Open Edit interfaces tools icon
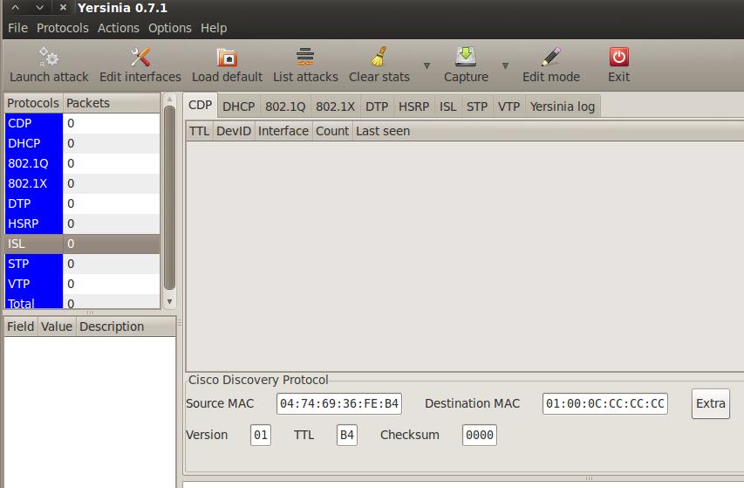Screen dimensions: 744x488 coord(140,57)
